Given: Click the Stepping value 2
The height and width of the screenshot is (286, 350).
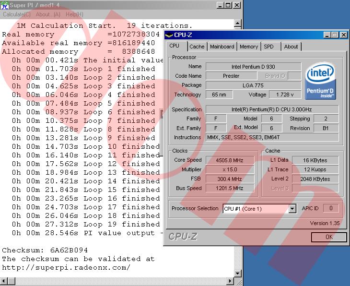Looking at the screenshot, I should pyautogui.click(x=326, y=119).
